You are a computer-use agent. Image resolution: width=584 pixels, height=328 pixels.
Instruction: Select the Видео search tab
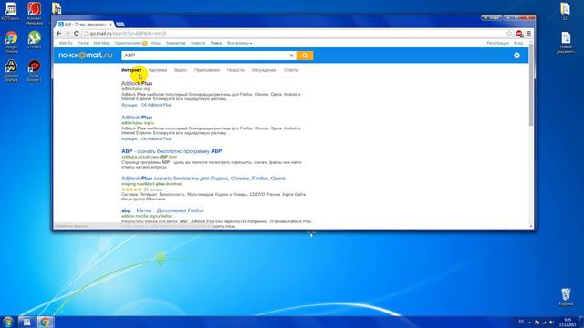point(181,70)
